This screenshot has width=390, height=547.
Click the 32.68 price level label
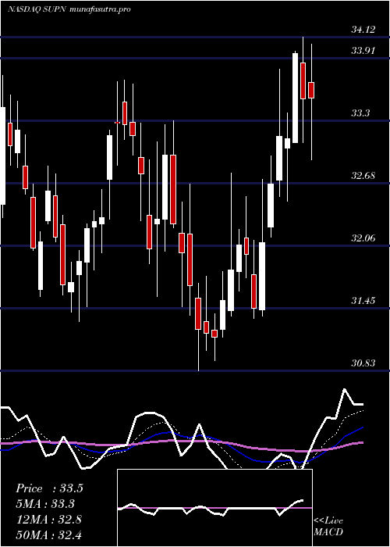[363, 176]
